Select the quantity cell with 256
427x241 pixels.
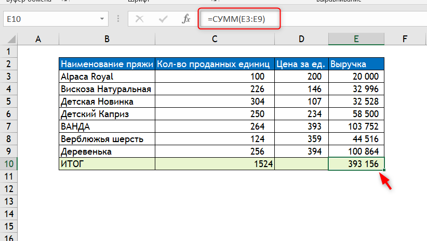(215, 151)
